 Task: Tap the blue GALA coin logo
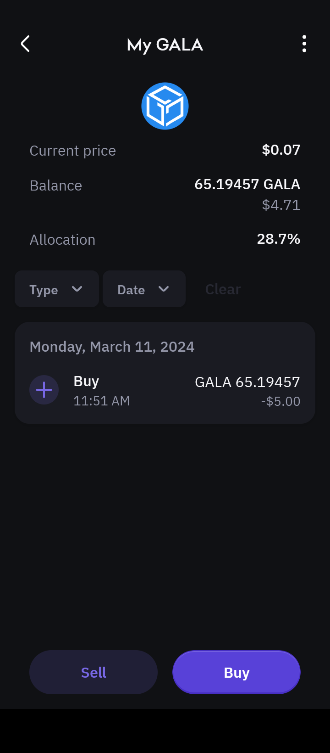(165, 106)
